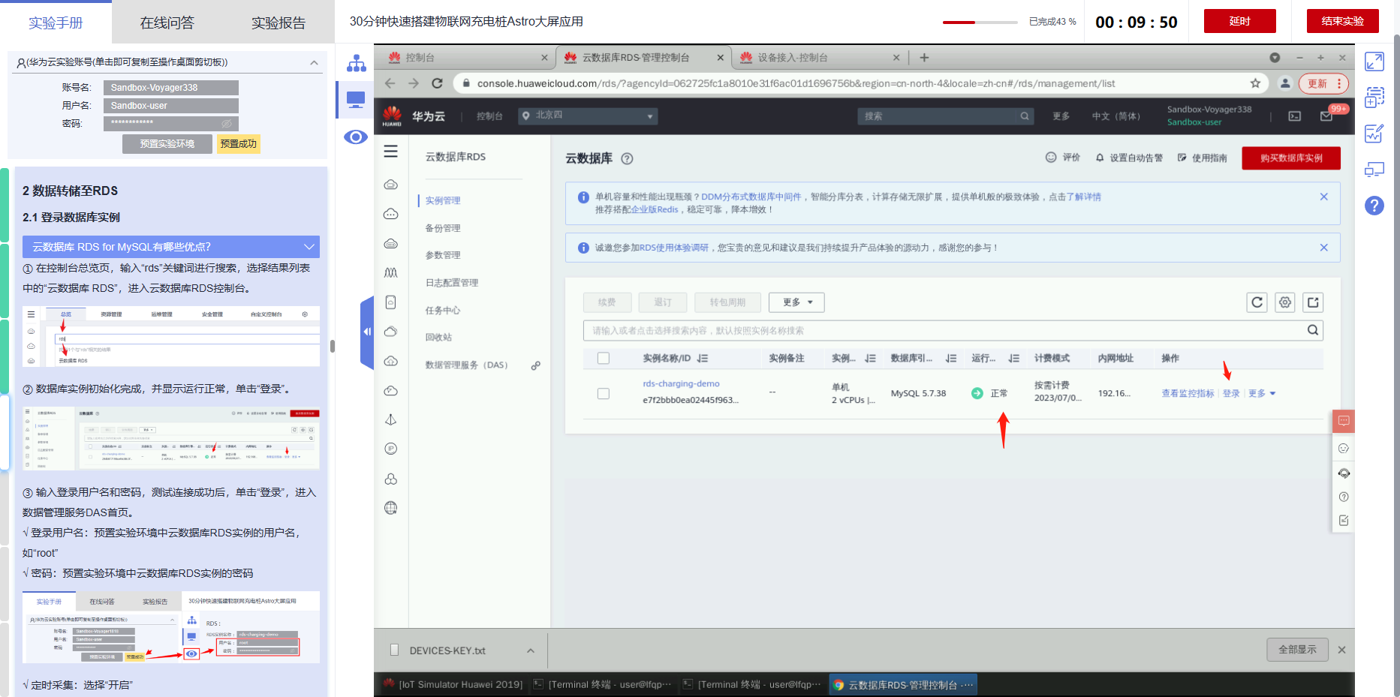Click the lab manual vertical scrollbar handle
This screenshot has height=697, width=1400.
coord(333,347)
